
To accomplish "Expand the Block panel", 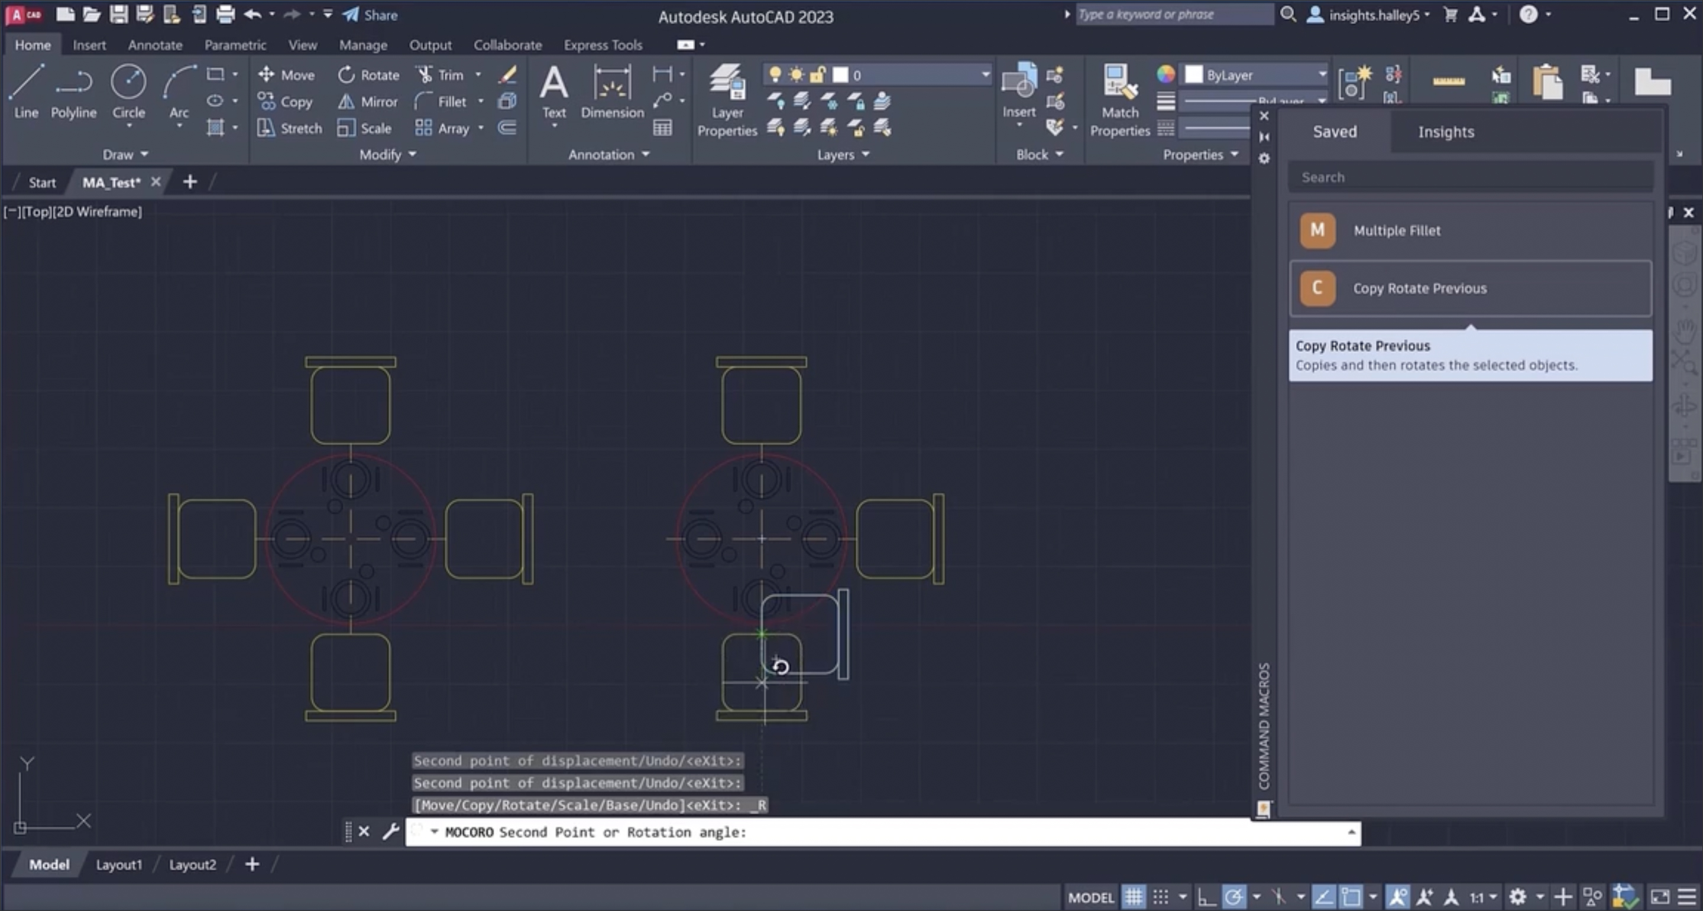I will 1040,154.
